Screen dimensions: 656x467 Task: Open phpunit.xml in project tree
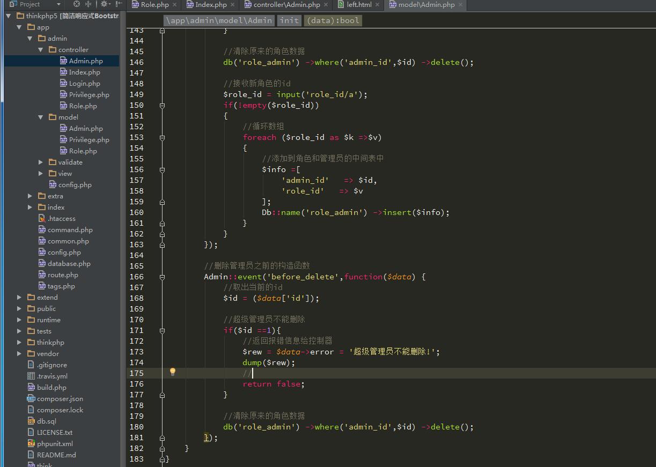[55, 443]
